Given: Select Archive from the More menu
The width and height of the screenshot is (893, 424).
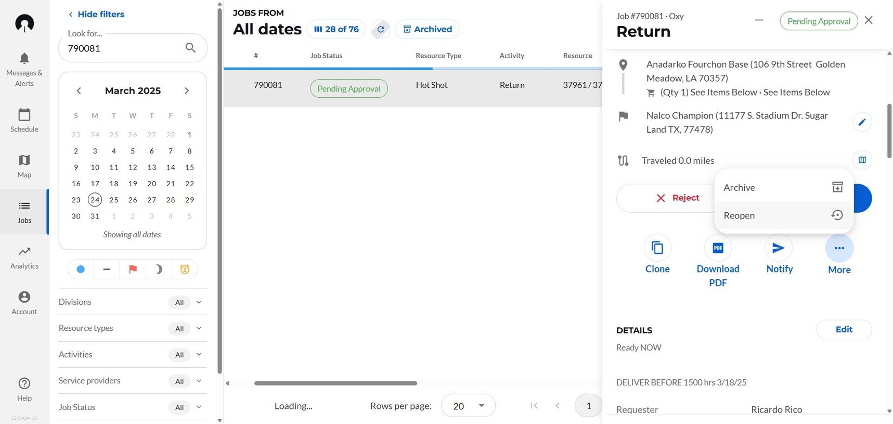Looking at the screenshot, I should pyautogui.click(x=783, y=188).
